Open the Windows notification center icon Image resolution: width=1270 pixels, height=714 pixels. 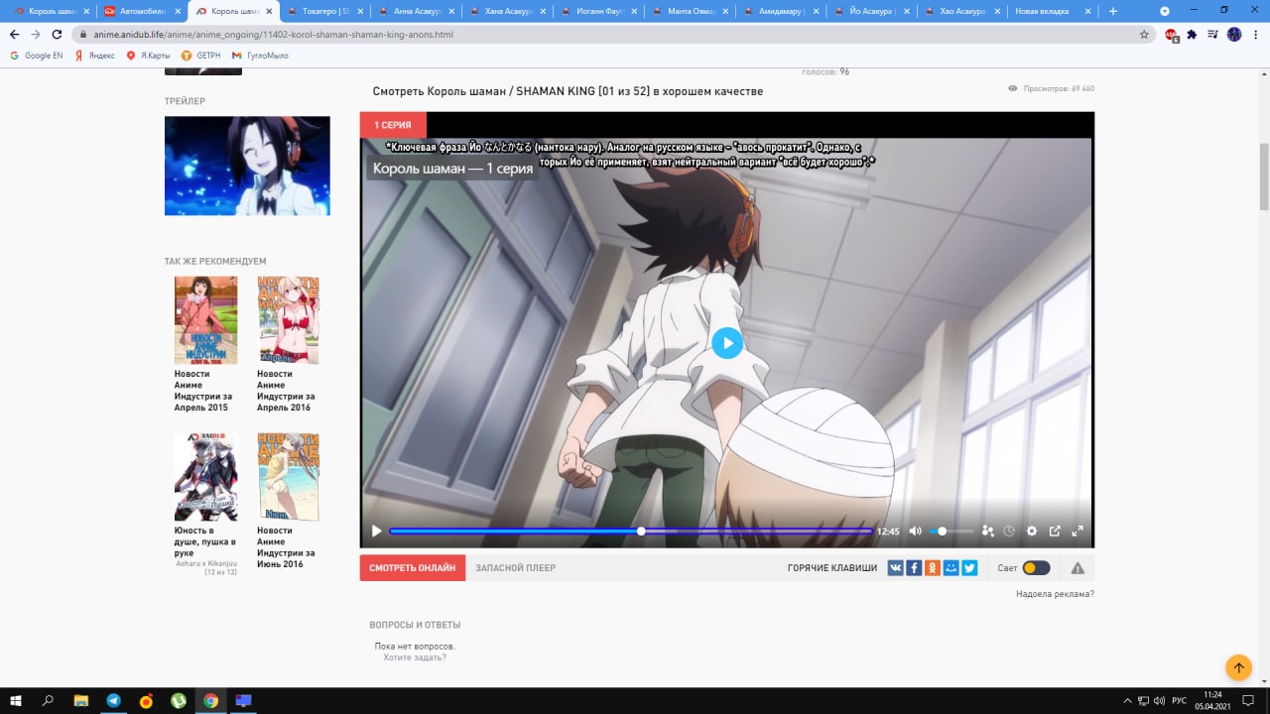coord(1249,700)
